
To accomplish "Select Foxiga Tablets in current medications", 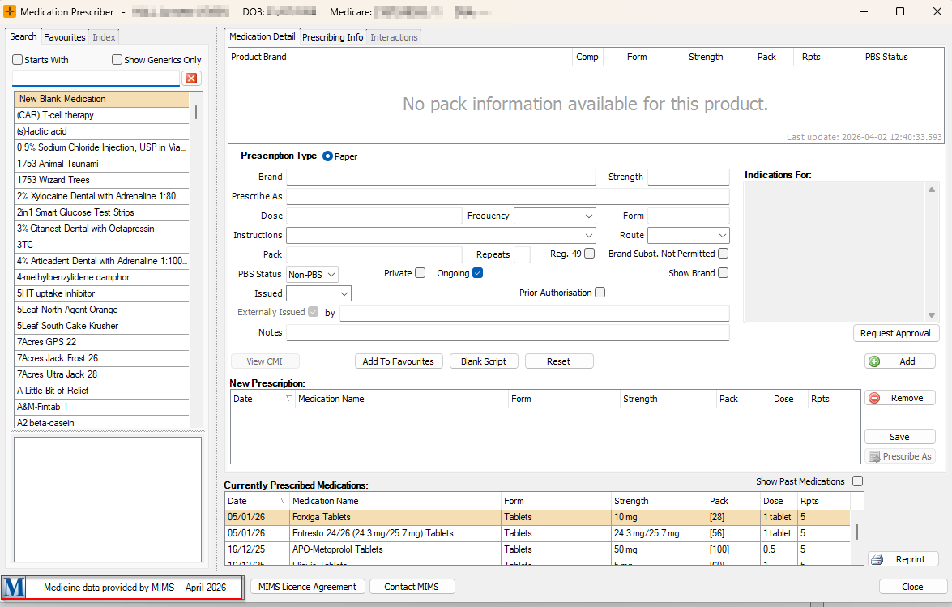I will [x=324, y=517].
